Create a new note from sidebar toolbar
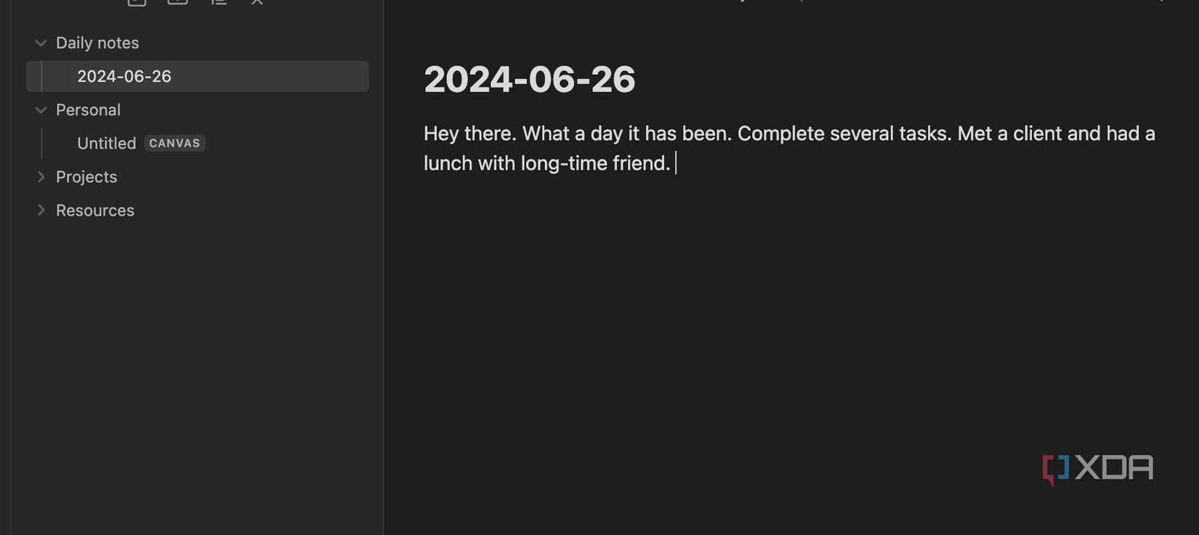Screen dimensions: 1199x535 click(x=137, y=2)
